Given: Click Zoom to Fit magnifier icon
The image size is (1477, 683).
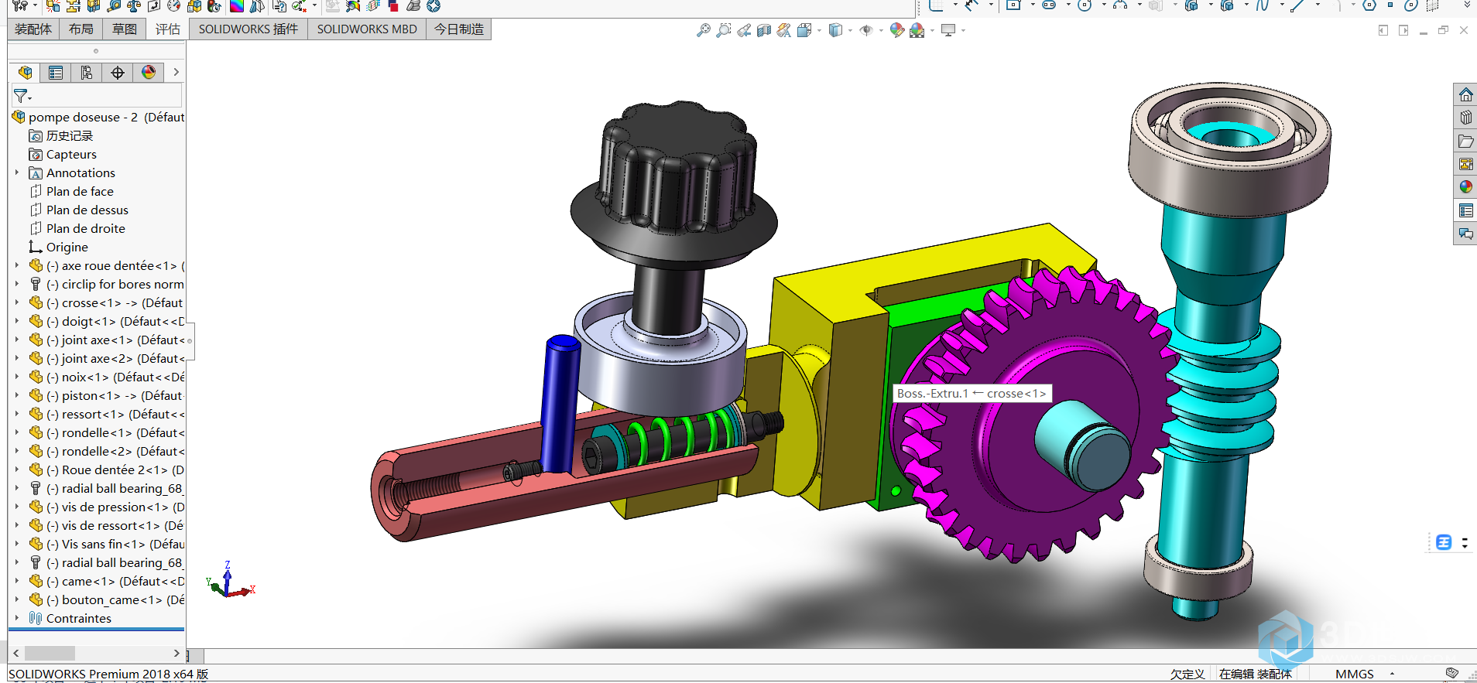Looking at the screenshot, I should (x=703, y=30).
